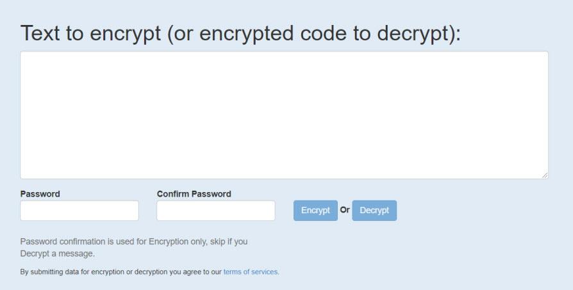Click the Password field label
This screenshot has width=573, height=290.
40,194
